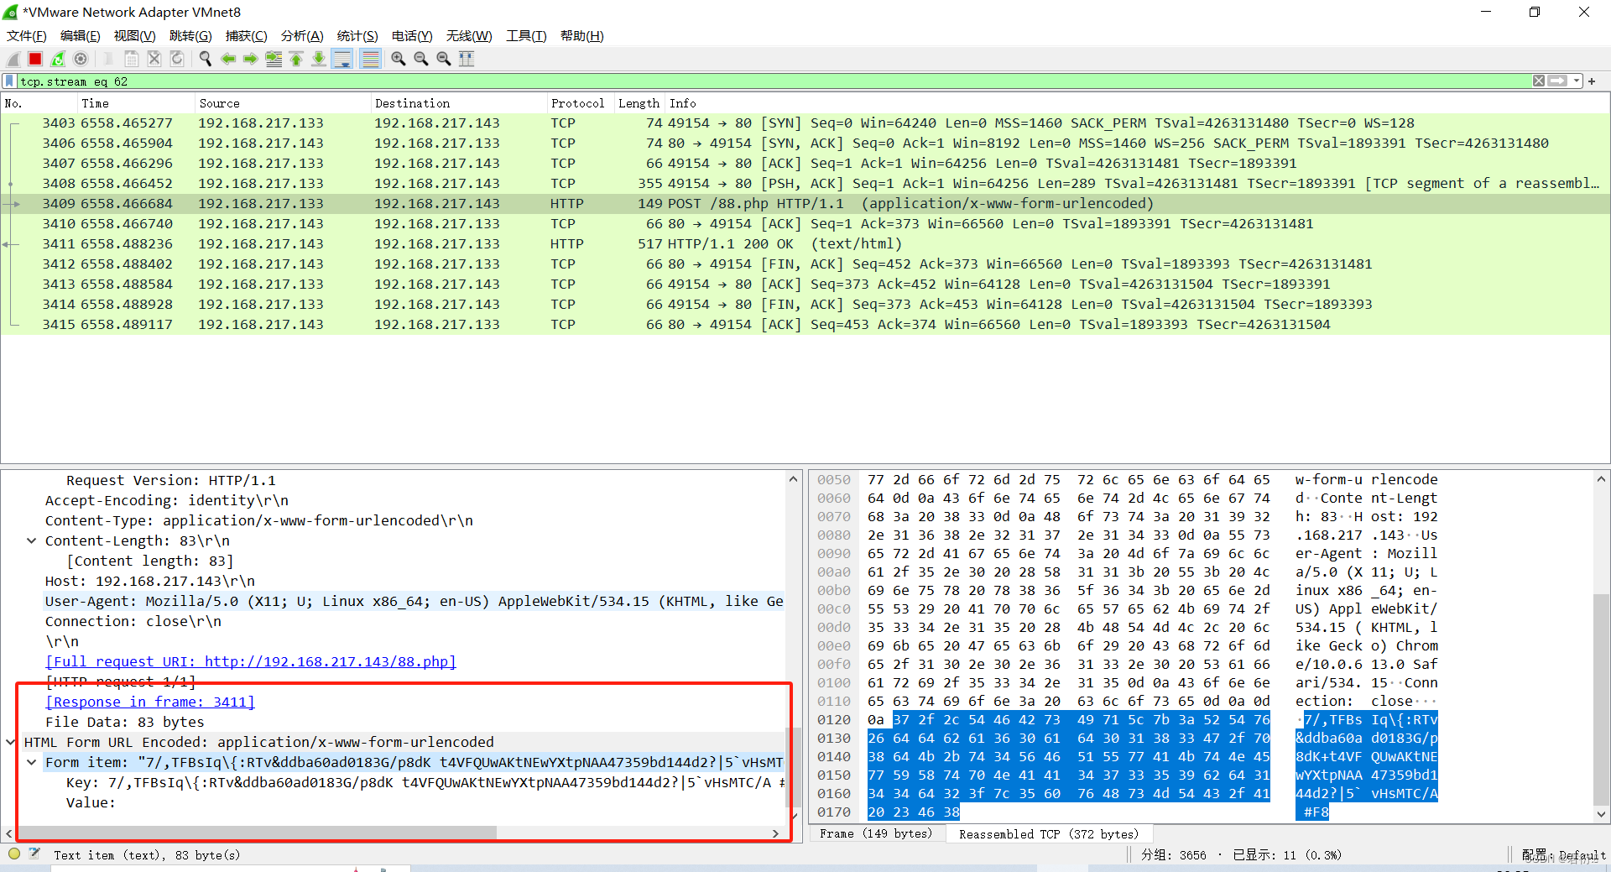The width and height of the screenshot is (1611, 872).
Task: Open the 分析(A) menu
Action: click(x=302, y=36)
